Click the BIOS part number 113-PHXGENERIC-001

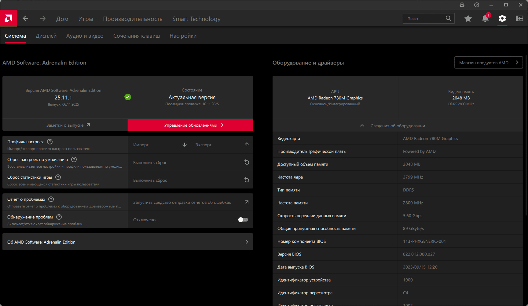[x=424, y=241]
